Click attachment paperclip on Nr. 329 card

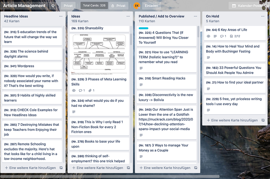[91, 90]
